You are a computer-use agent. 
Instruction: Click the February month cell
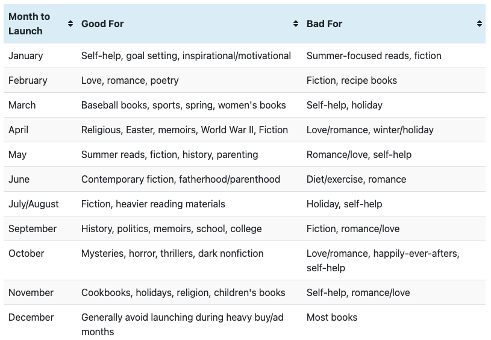pos(40,80)
